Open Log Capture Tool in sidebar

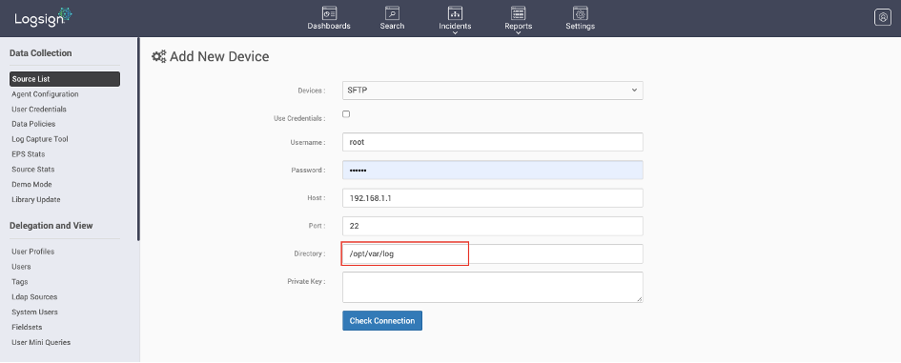[x=40, y=139]
